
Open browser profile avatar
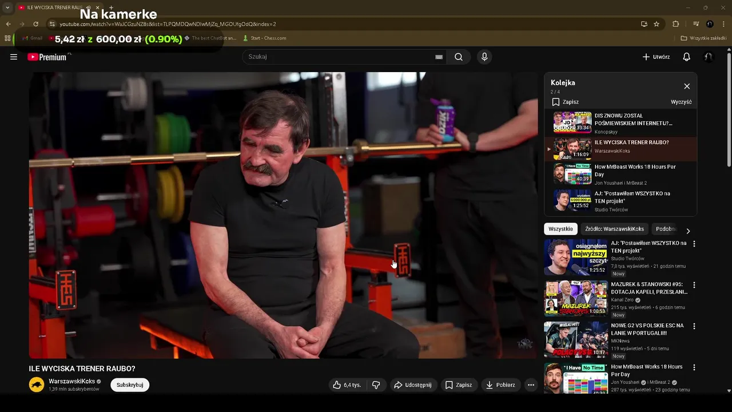coord(710,24)
